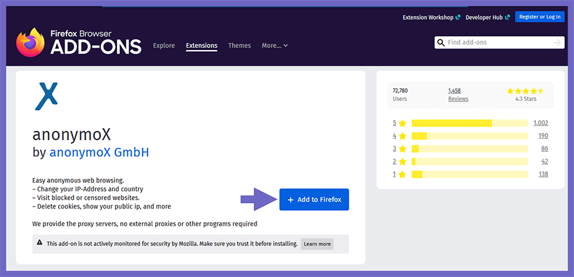
Task: Open the 190 four-star reviews count
Action: (x=543, y=136)
